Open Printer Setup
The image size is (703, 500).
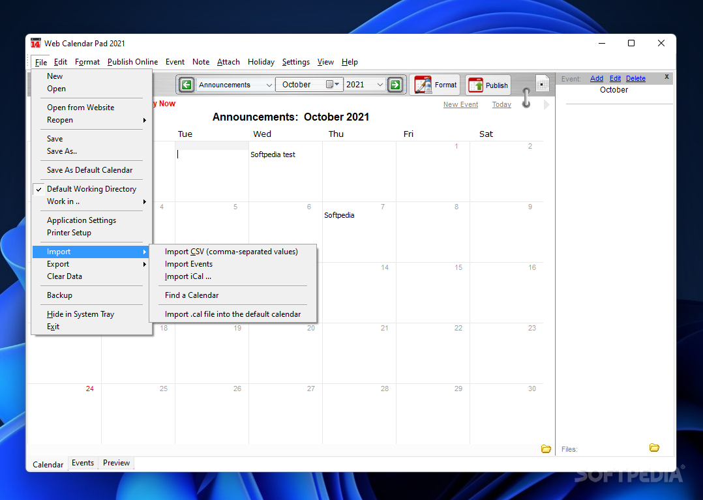[x=92, y=233]
